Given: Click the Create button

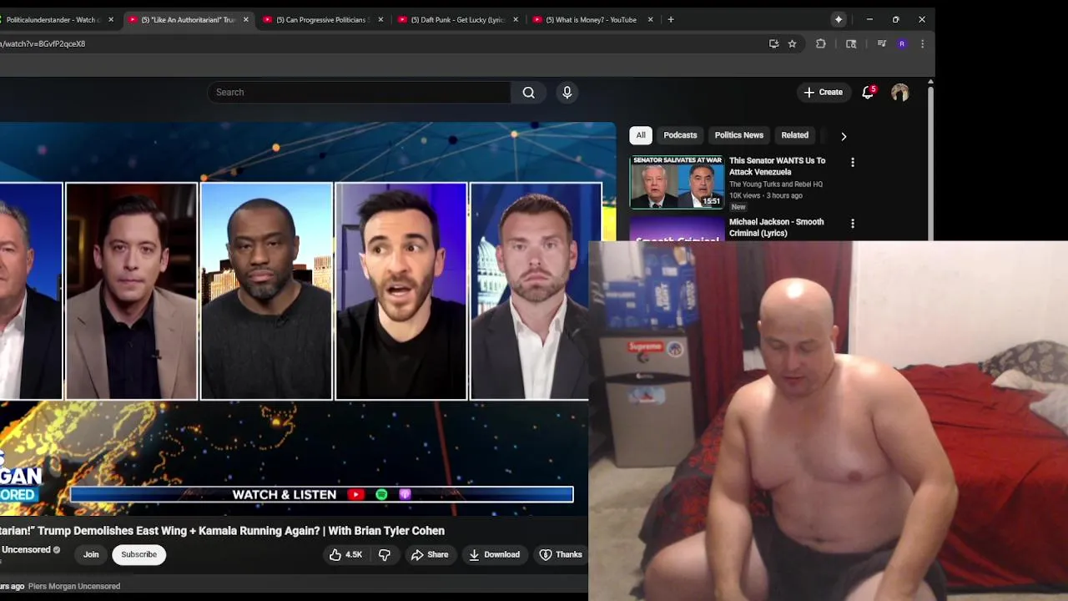Looking at the screenshot, I should click(824, 93).
